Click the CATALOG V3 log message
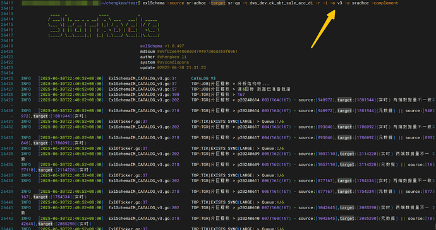The height and width of the screenshot is (230, 436). (203, 79)
